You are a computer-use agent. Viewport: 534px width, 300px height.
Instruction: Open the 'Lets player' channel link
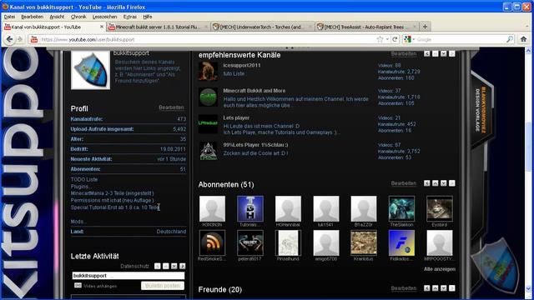tap(236, 117)
